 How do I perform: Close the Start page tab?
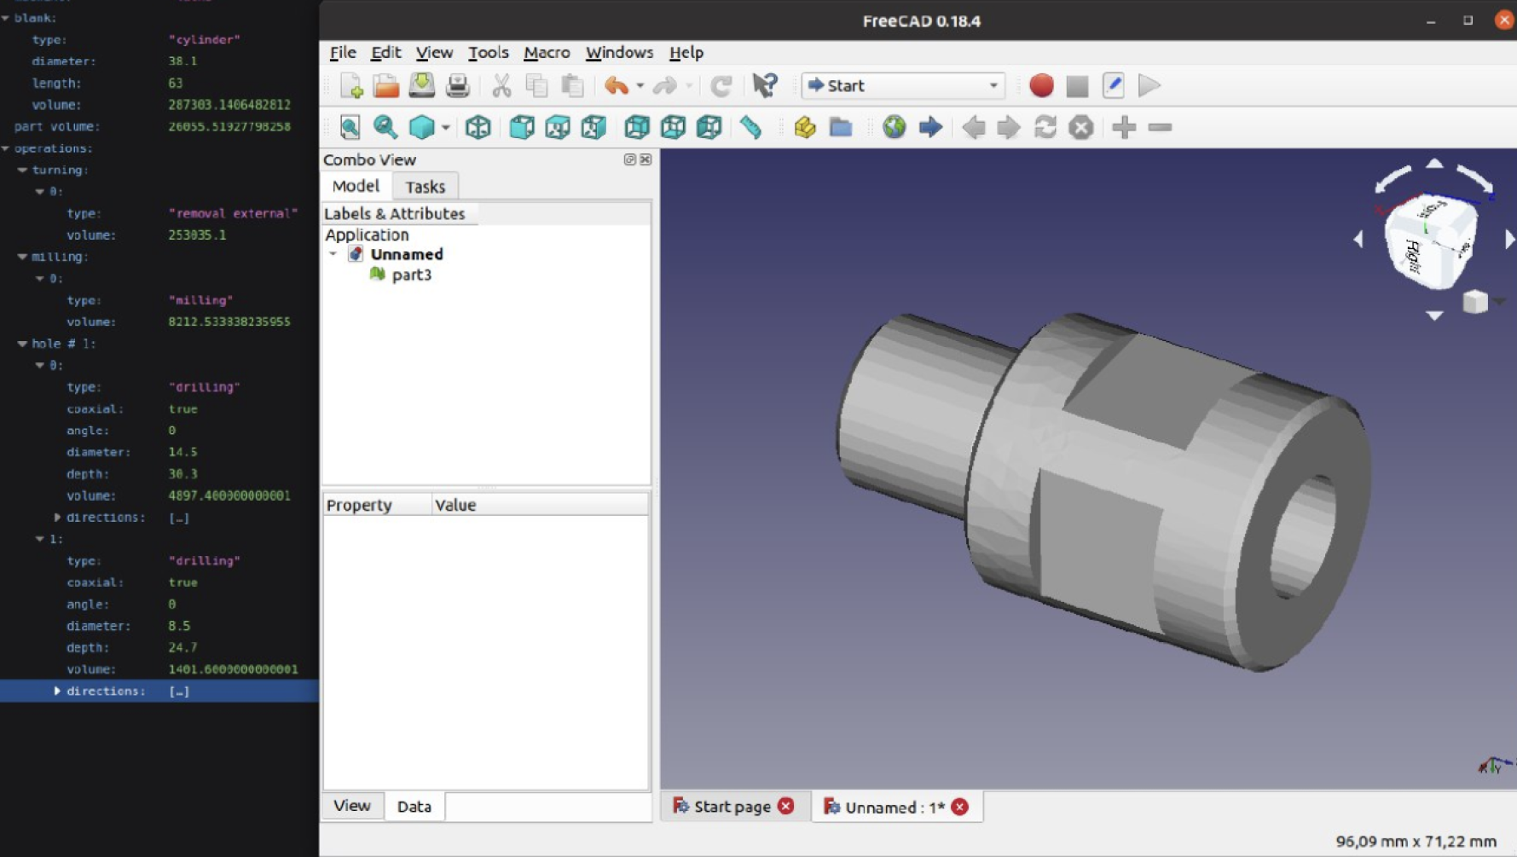(x=786, y=807)
